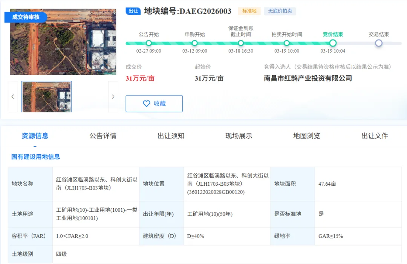Select the small aerial thumbnail image
This screenshot has height=264, width=407.
tap(46, 97)
